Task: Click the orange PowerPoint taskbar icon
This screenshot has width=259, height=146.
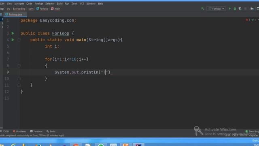Action: pos(126,145)
